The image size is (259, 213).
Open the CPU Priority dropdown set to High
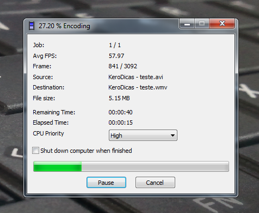143,135
